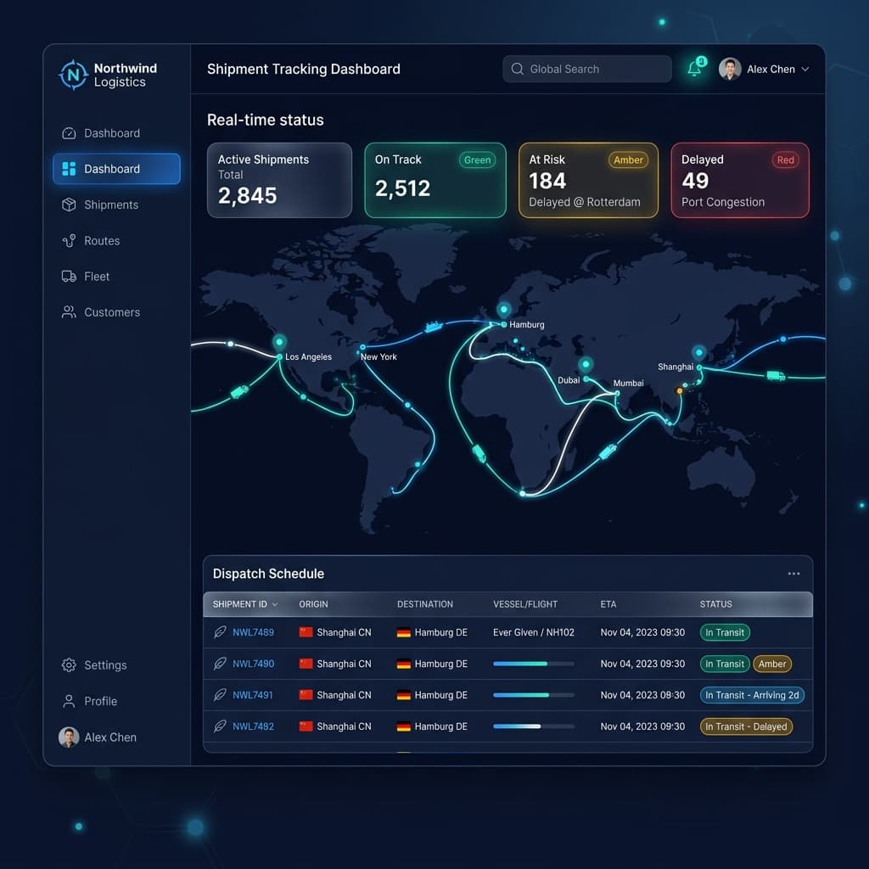
Task: Select the Los Angeles map pin
Action: point(280,343)
